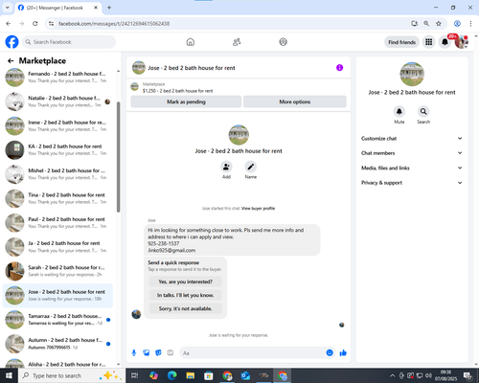Open Microsoft Edge from the taskbar

[171, 375]
